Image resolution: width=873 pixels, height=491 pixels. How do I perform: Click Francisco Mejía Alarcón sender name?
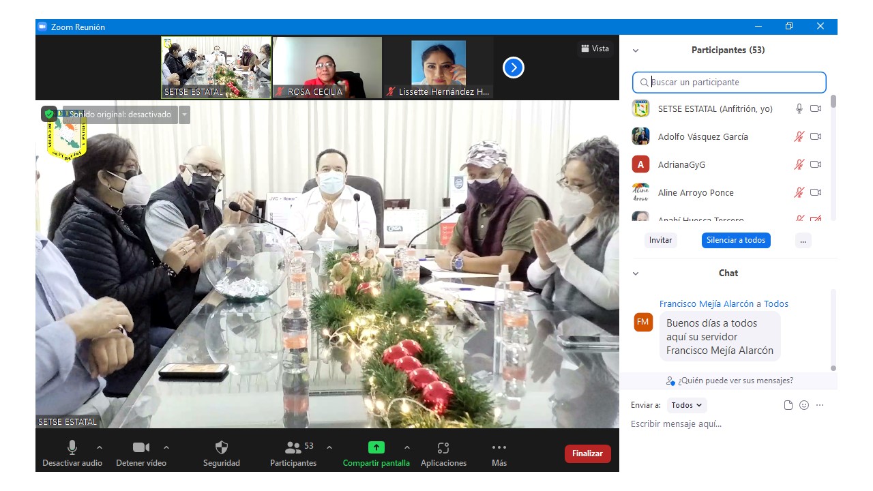pos(707,304)
